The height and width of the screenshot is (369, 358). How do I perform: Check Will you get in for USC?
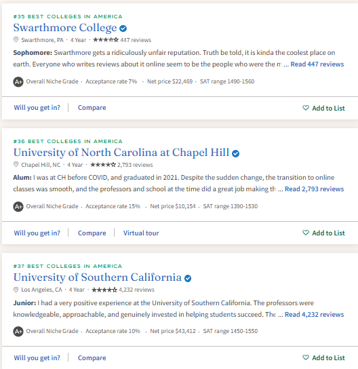point(37,358)
